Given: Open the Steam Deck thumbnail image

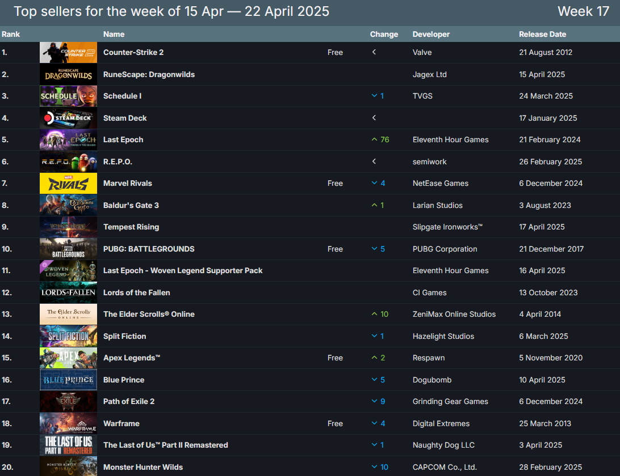Looking at the screenshot, I should click(x=68, y=118).
